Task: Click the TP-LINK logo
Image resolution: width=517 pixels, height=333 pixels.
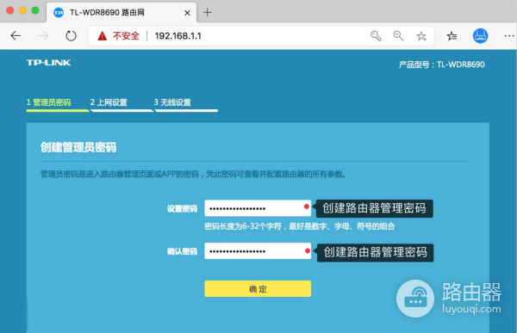Action: click(48, 63)
